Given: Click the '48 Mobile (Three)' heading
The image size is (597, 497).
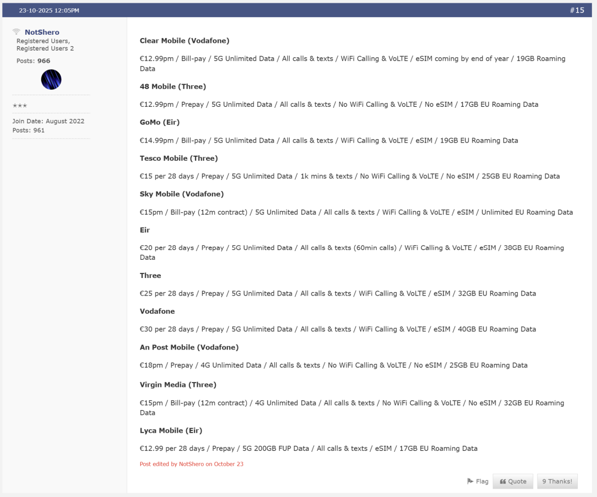Looking at the screenshot, I should pos(173,86).
